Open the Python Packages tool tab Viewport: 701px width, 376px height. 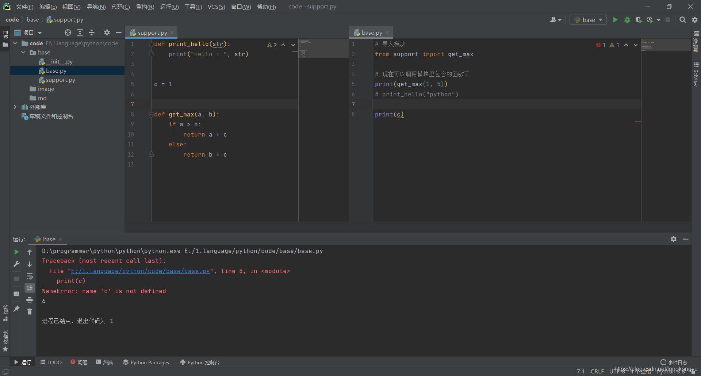point(146,362)
